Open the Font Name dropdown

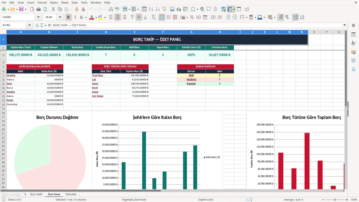click(38, 17)
